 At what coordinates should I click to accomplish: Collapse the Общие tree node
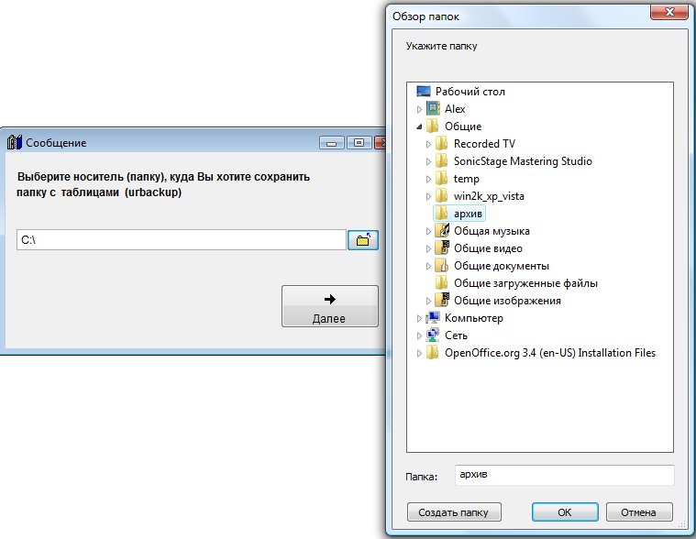(x=419, y=126)
